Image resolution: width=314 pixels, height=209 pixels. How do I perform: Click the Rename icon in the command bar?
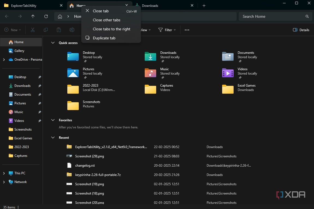coord(72,30)
